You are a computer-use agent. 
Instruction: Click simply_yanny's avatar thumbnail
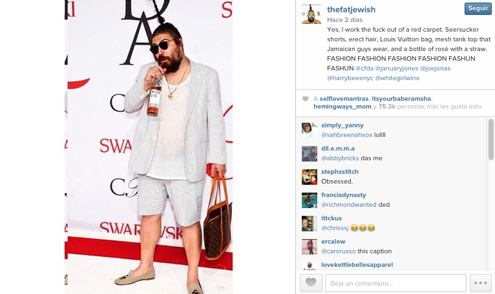(x=310, y=131)
